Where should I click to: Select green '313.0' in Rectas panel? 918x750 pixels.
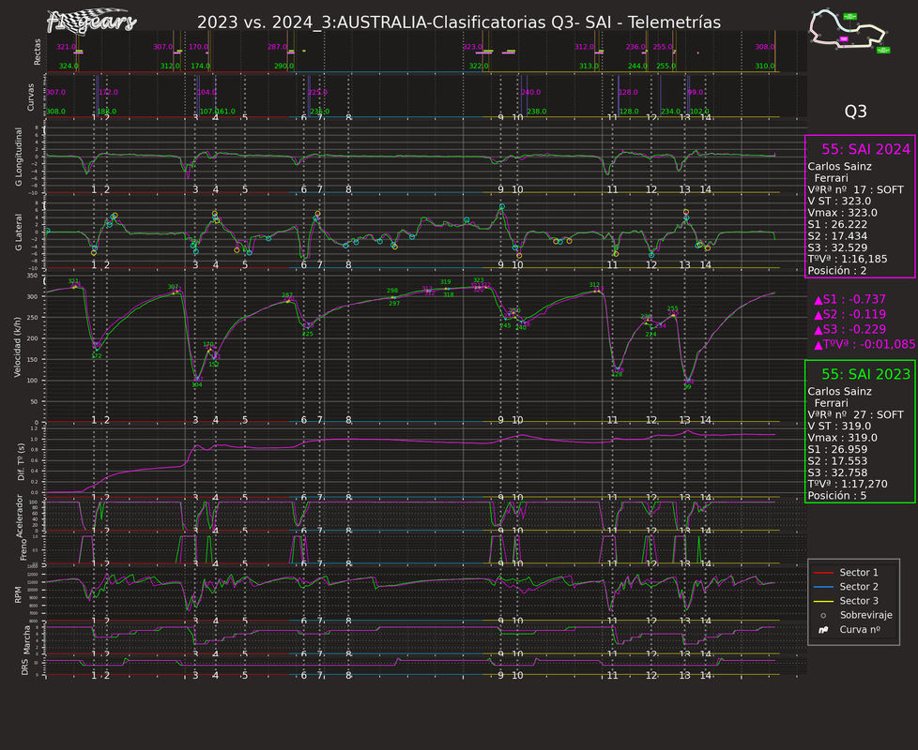pos(589,66)
